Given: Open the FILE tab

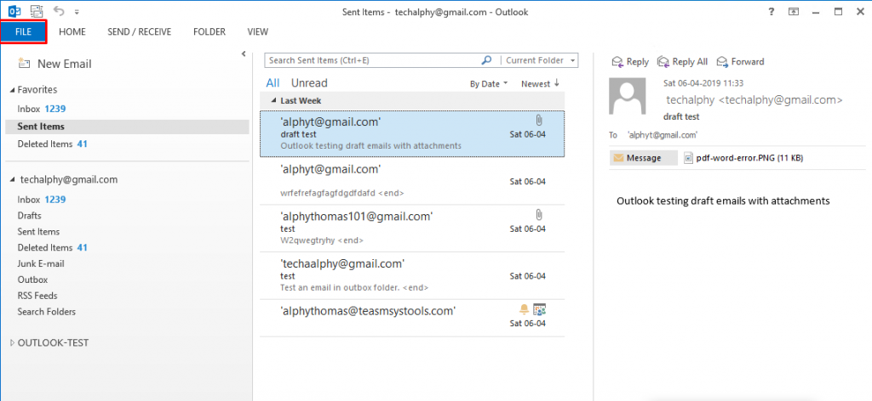Looking at the screenshot, I should pyautogui.click(x=23, y=31).
